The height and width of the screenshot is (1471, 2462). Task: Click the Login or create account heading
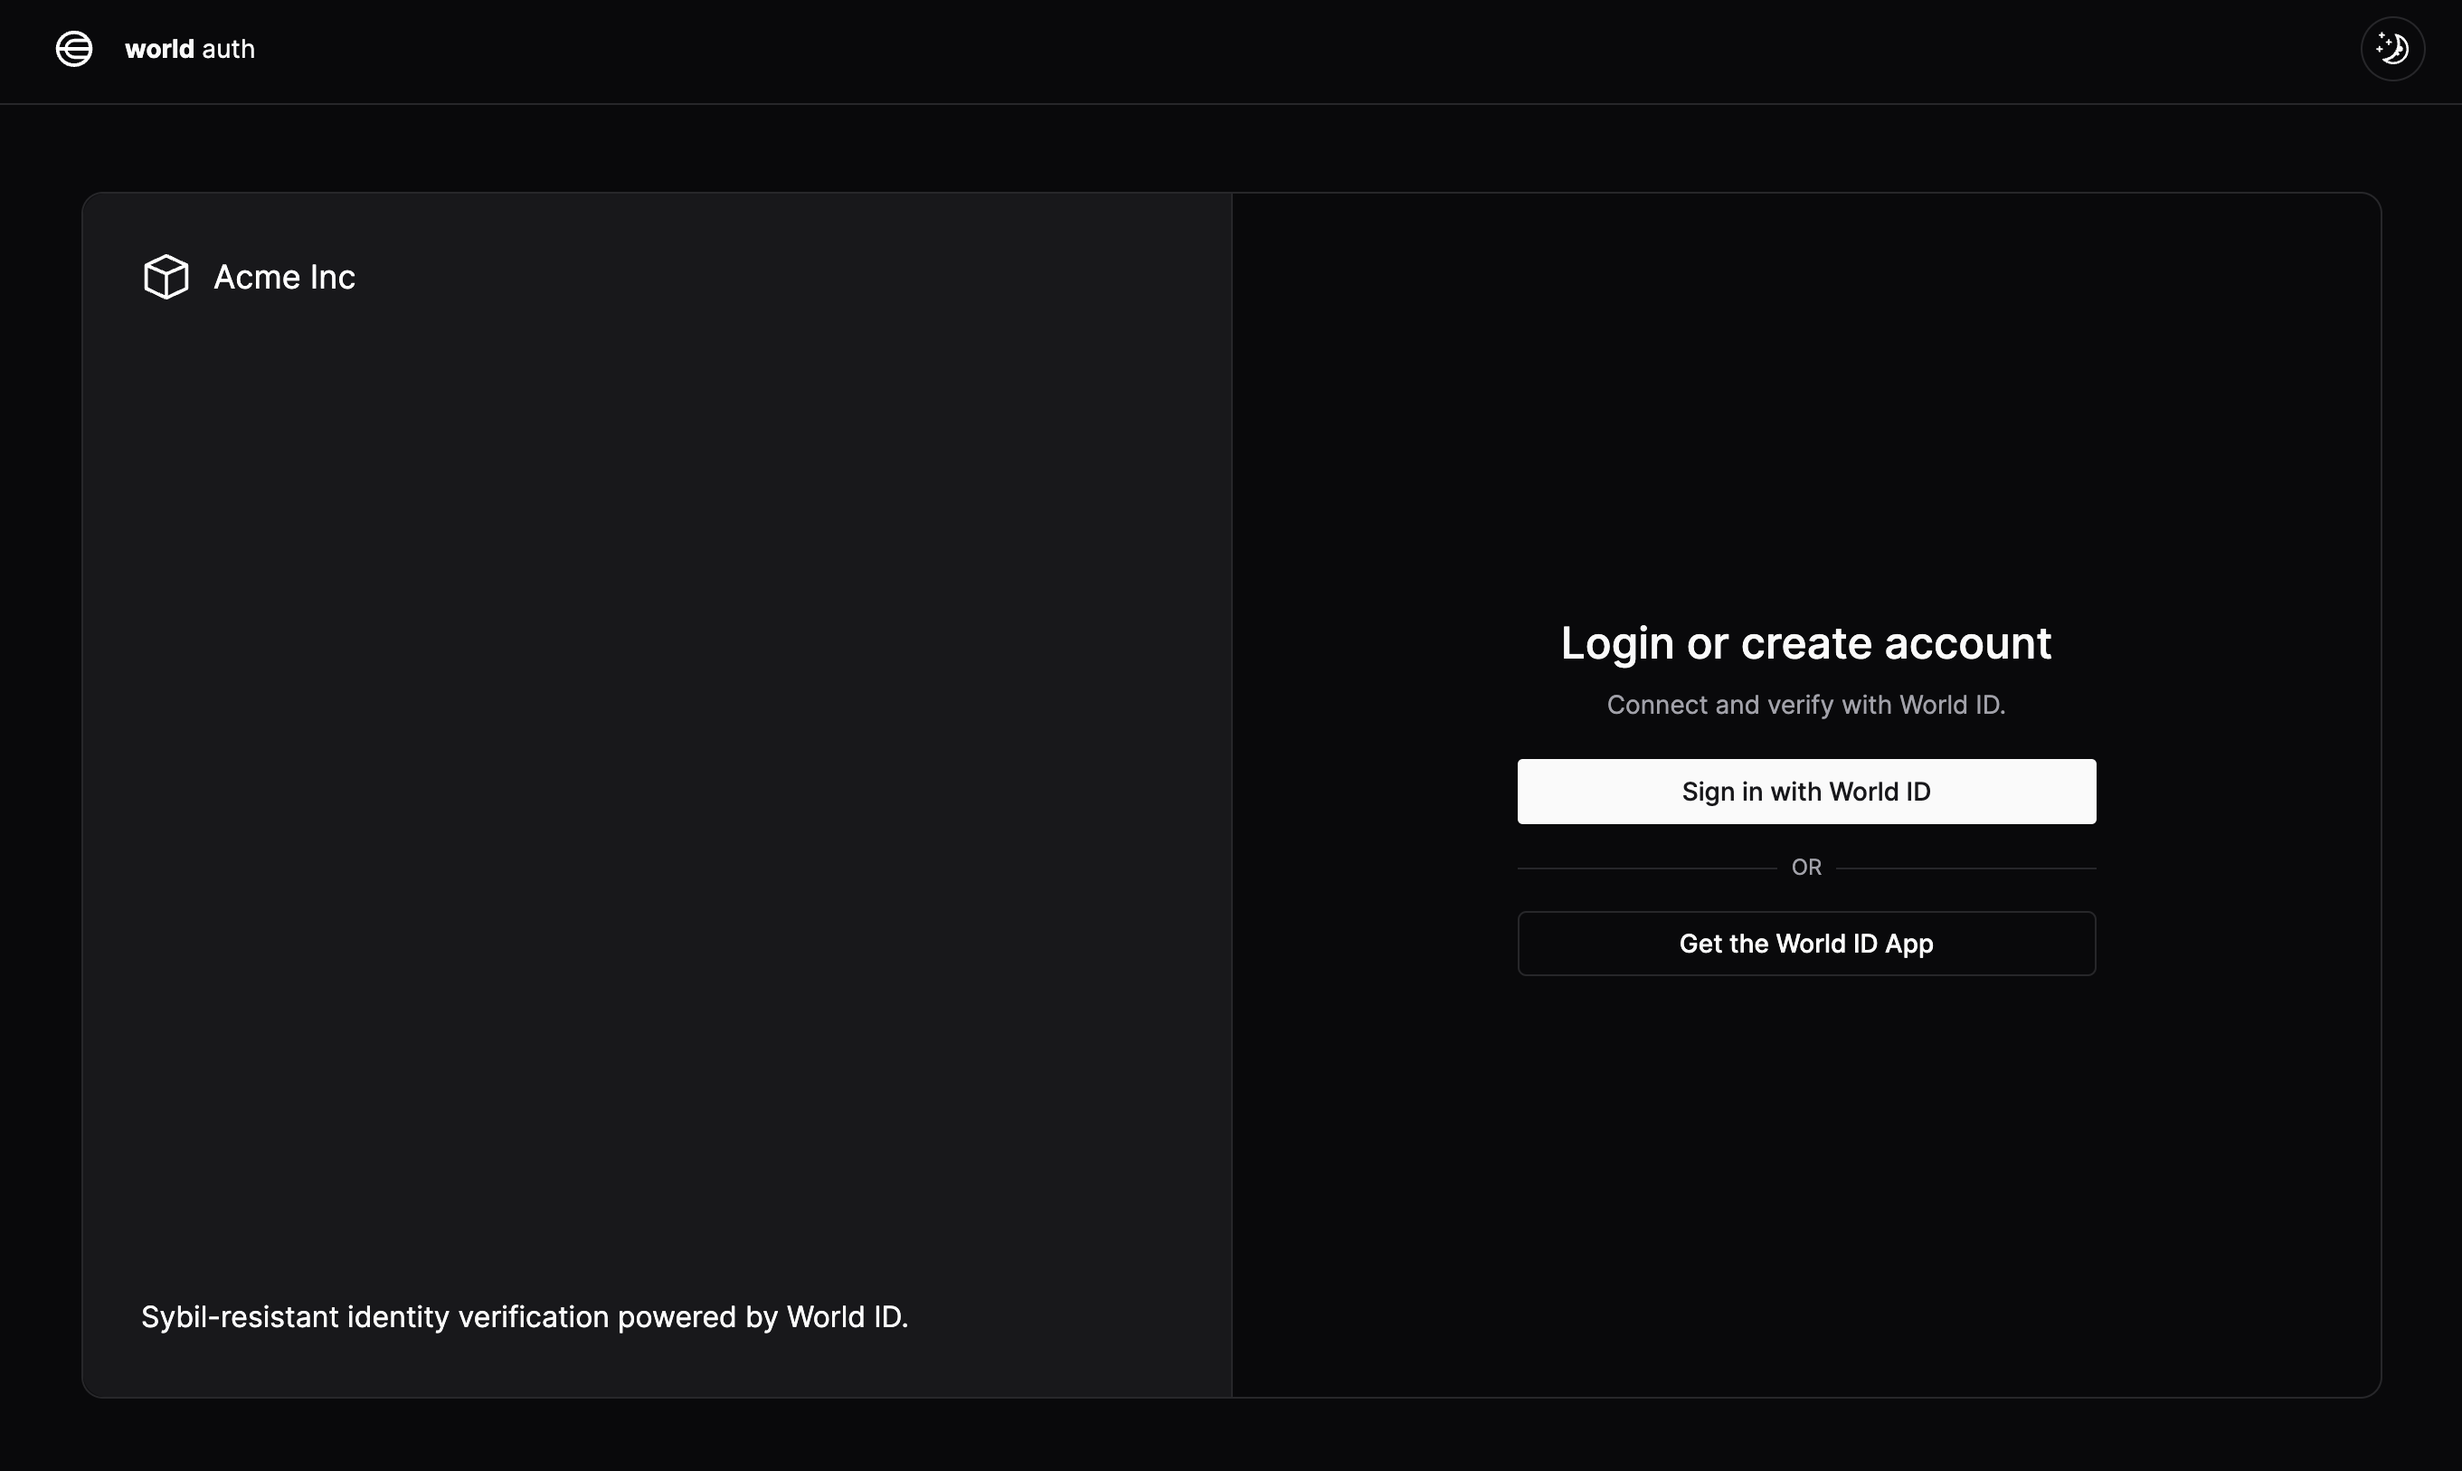[1805, 643]
